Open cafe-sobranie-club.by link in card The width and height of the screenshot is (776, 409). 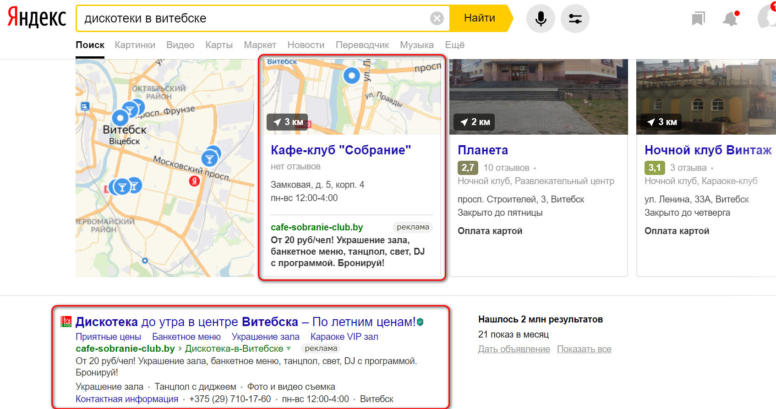coord(317,227)
